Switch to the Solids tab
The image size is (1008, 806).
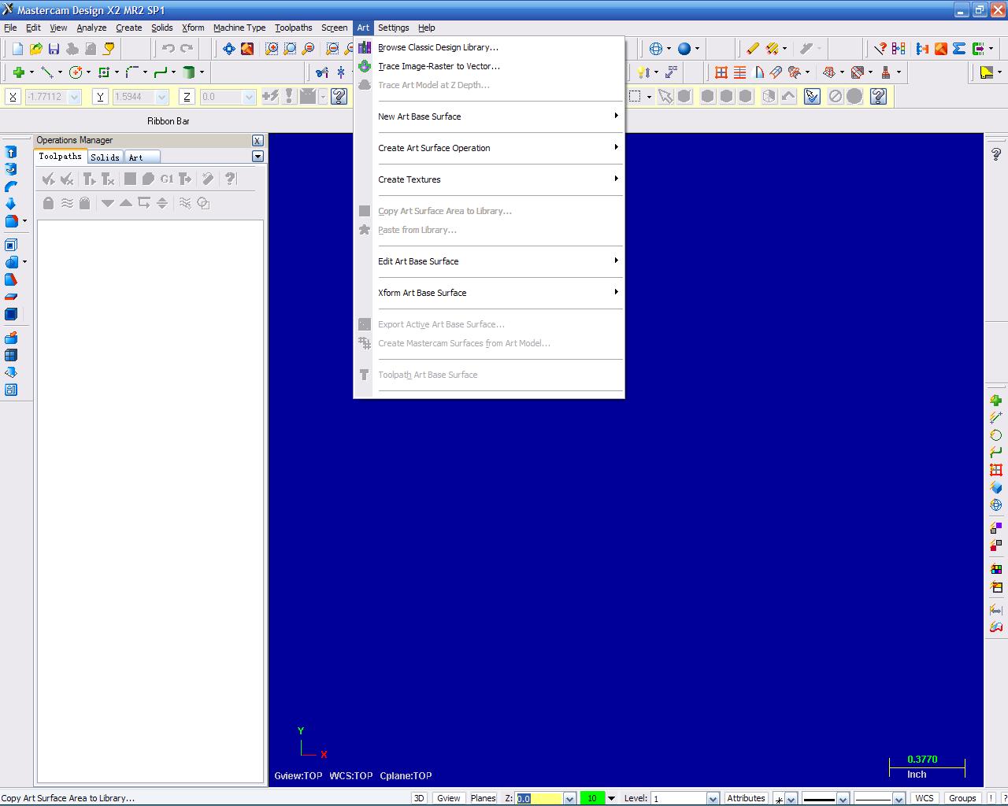pos(105,157)
